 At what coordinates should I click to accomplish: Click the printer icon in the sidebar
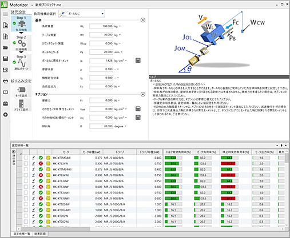[x=5, y=81]
